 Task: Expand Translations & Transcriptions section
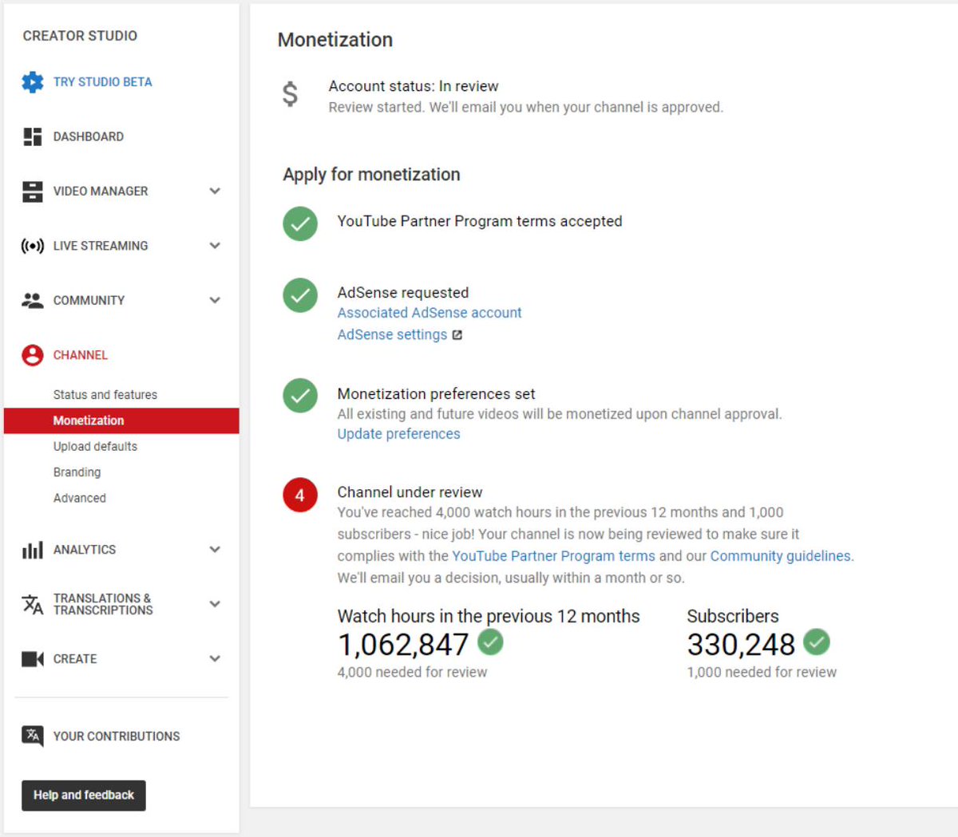(x=215, y=605)
